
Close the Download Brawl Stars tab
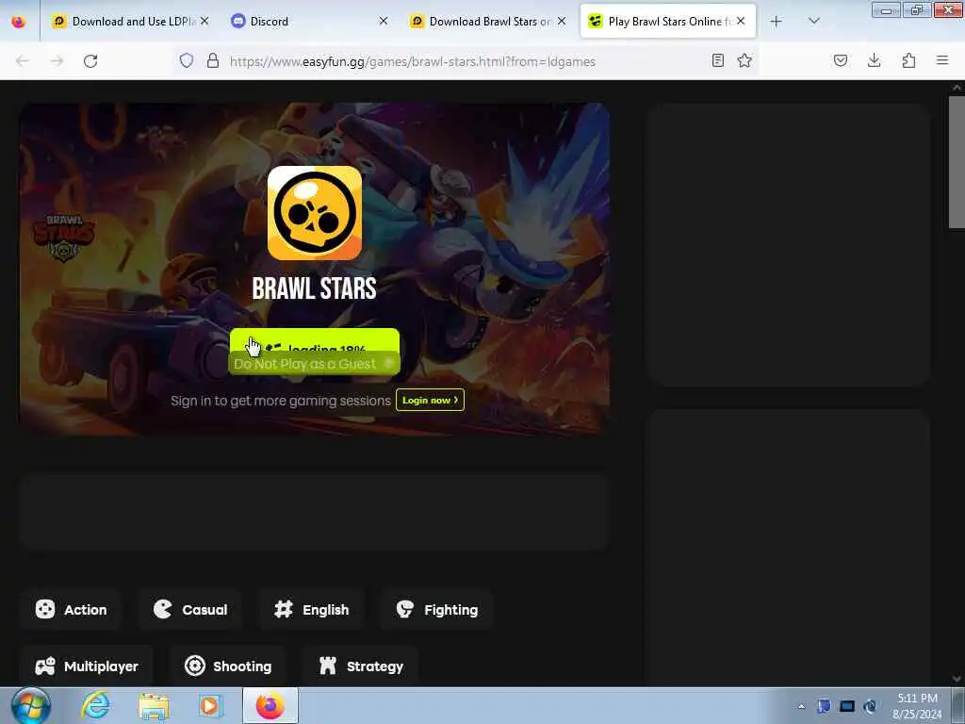[562, 21]
